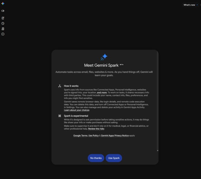Click the How it works heading
201x179 pixels.
click(71, 86)
